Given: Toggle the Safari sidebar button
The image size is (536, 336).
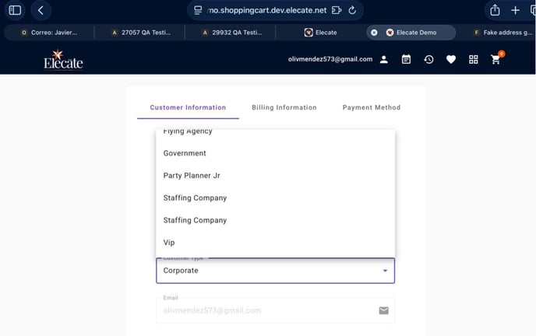Looking at the screenshot, I should coord(15,10).
